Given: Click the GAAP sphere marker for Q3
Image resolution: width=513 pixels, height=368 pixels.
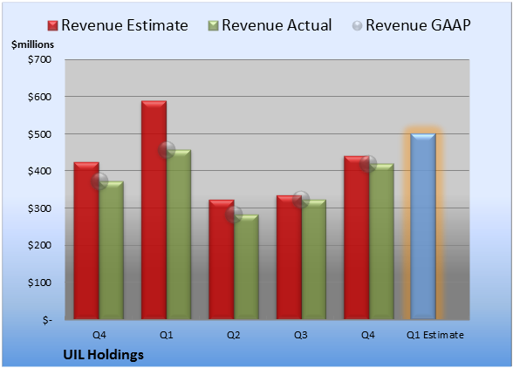Looking at the screenshot, I should tap(301, 200).
